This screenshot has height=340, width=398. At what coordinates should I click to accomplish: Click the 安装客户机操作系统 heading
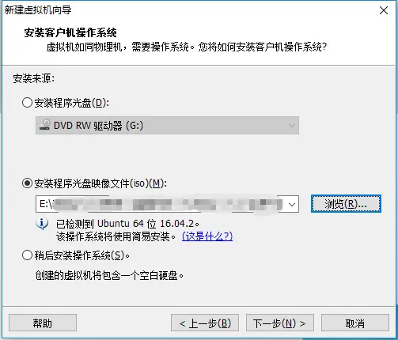pos(70,32)
